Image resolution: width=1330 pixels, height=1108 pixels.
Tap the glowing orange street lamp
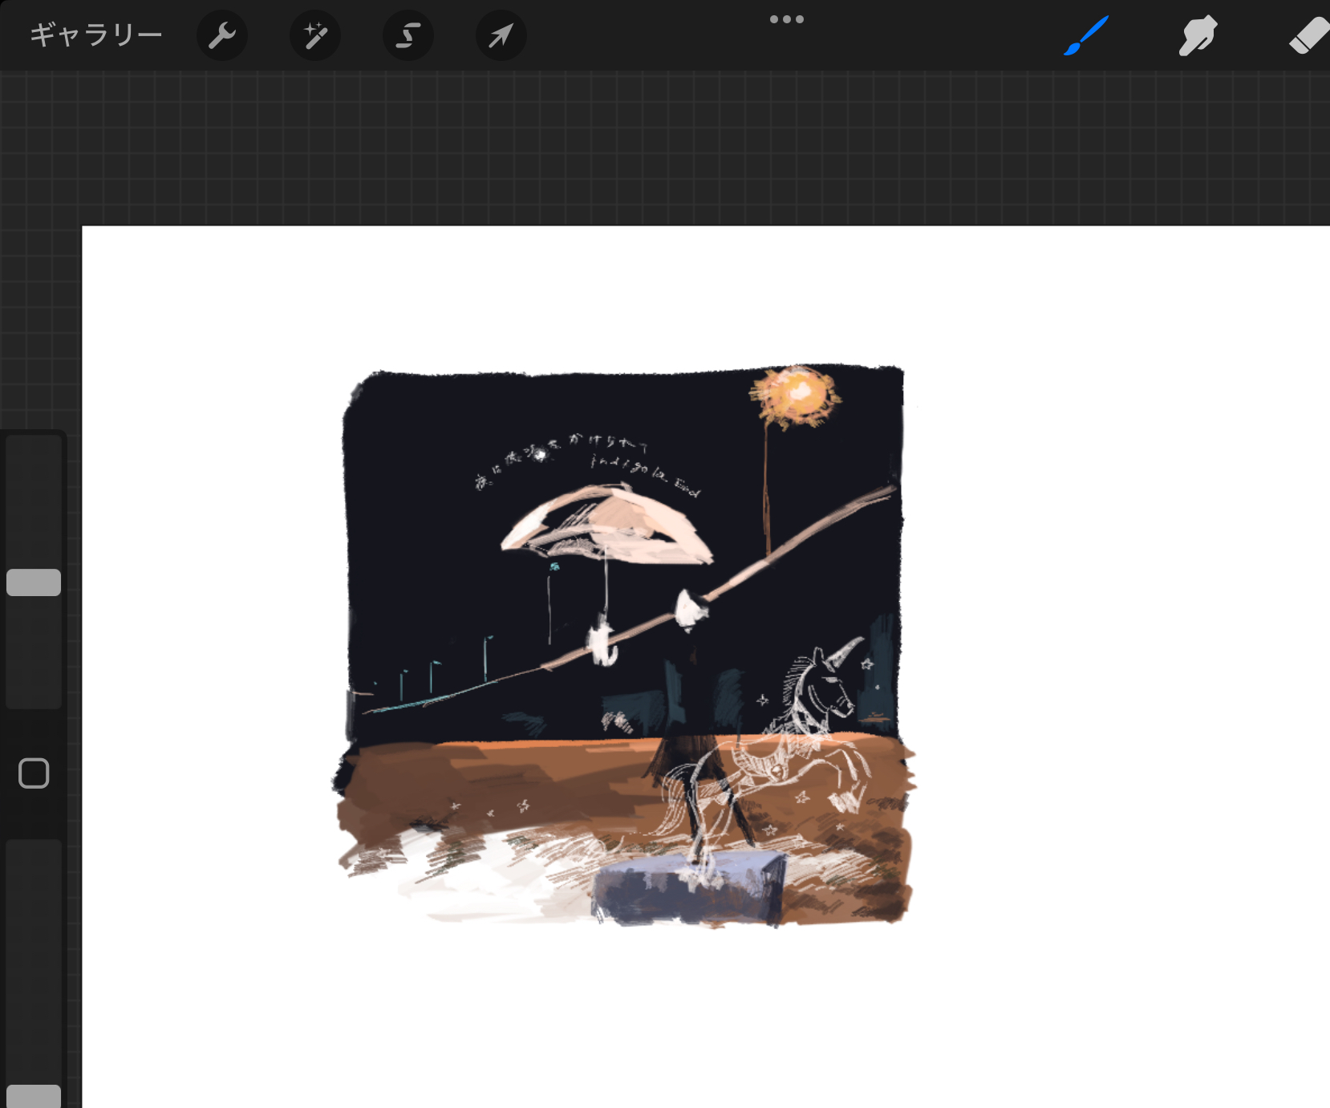[796, 395]
